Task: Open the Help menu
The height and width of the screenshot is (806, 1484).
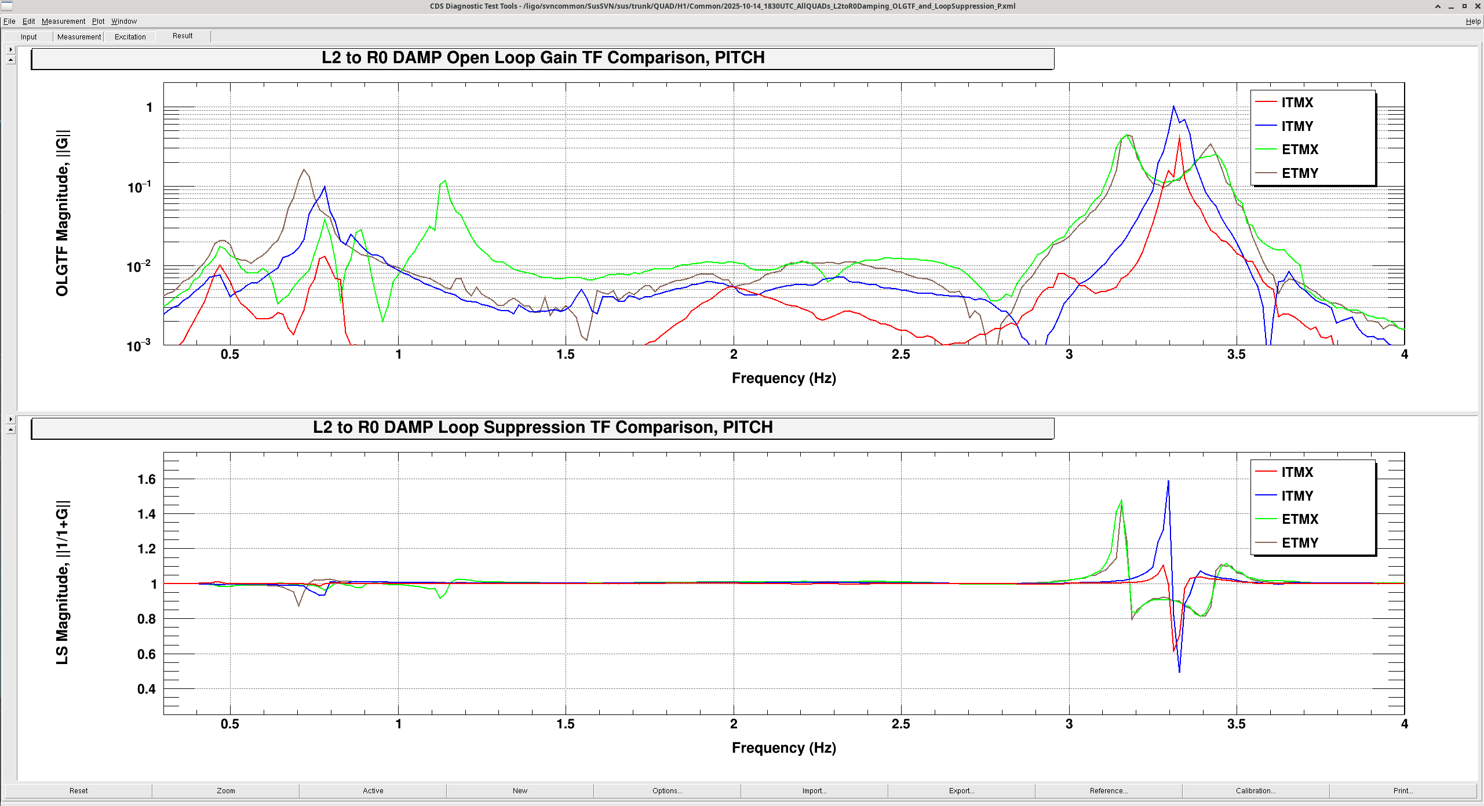Action: click(1473, 21)
